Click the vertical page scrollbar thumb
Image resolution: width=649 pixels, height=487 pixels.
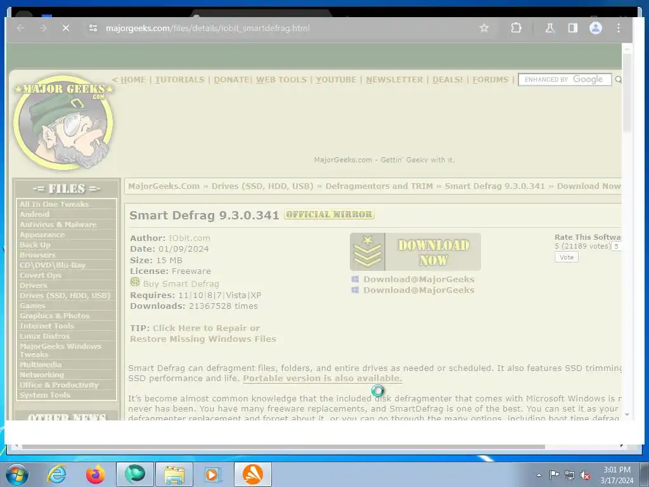(x=627, y=92)
